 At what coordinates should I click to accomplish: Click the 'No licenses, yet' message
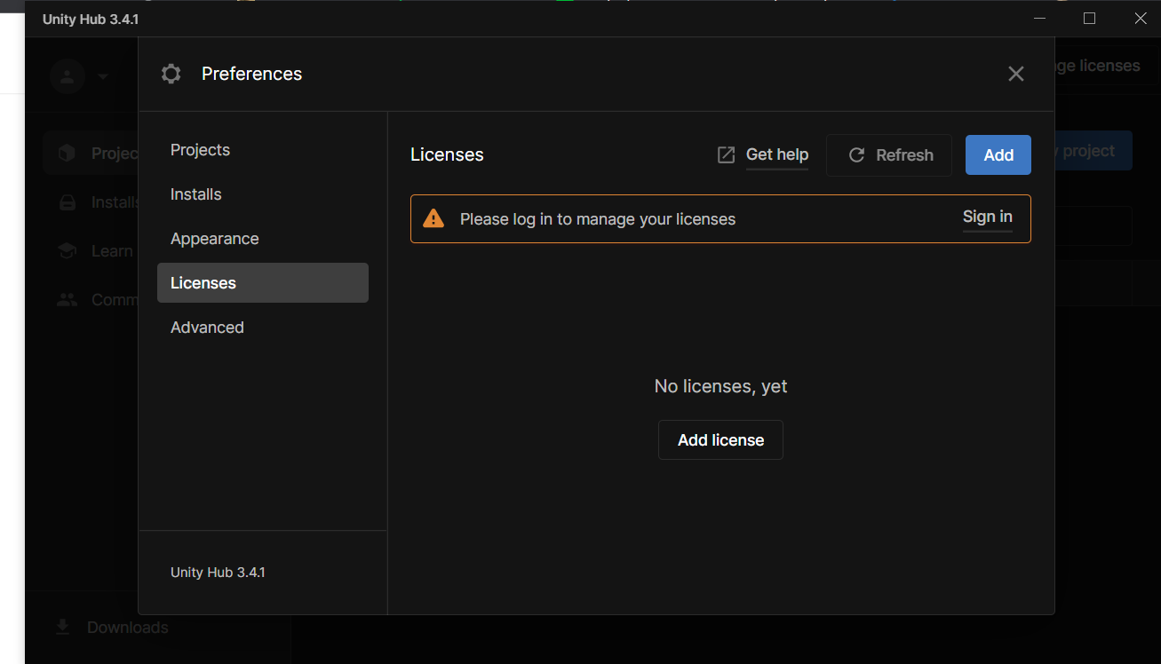tap(720, 386)
